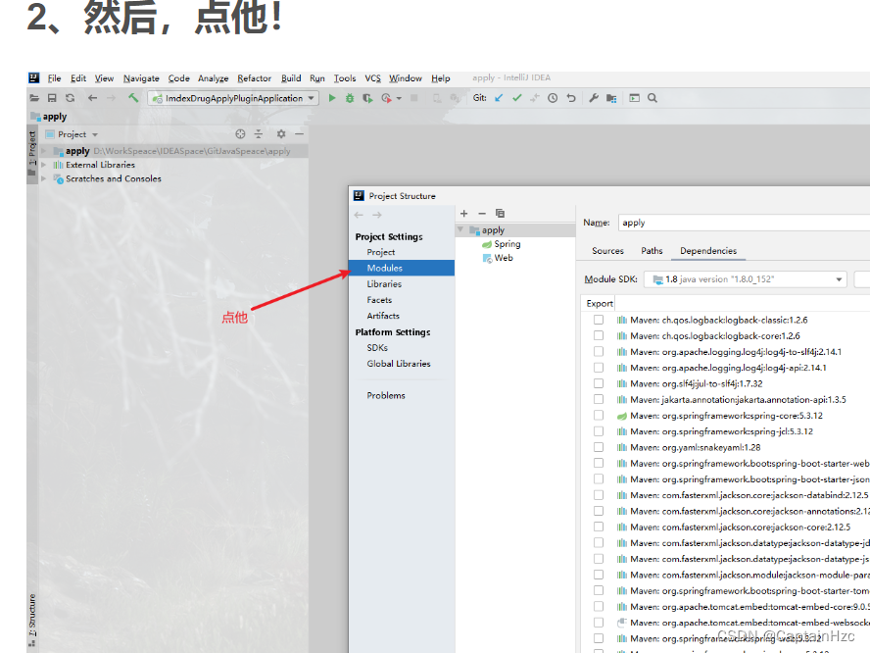Select Modules in Project Settings
This screenshot has width=870, height=653.
click(402, 268)
